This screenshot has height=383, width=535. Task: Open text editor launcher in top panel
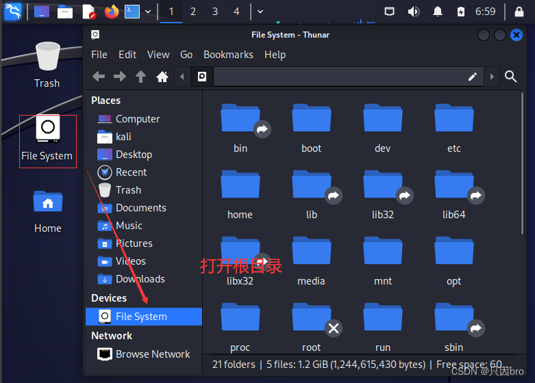[x=88, y=12]
